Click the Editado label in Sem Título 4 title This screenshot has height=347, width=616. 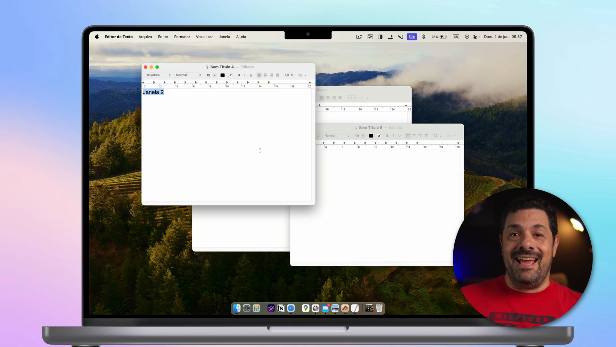(x=247, y=67)
